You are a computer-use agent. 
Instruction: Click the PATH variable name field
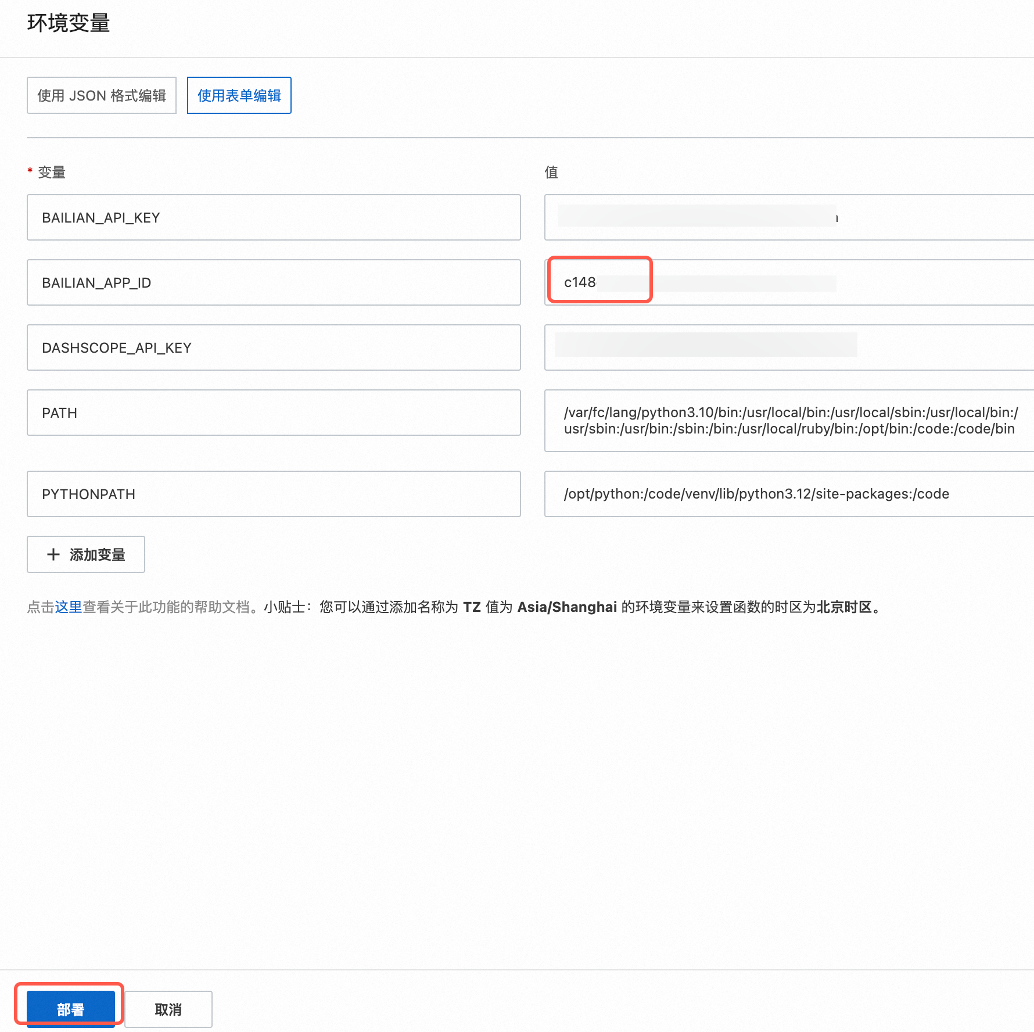274,413
